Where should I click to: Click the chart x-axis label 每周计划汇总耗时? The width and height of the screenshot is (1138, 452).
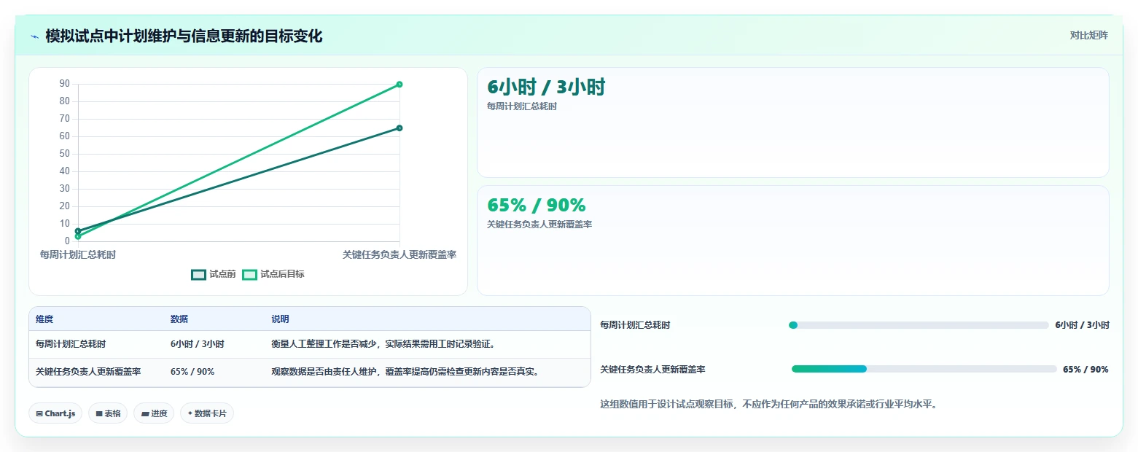(x=78, y=254)
